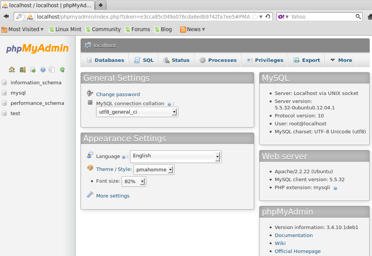Open the Community bookmark
The height and width of the screenshot is (256, 372).
click(x=103, y=29)
